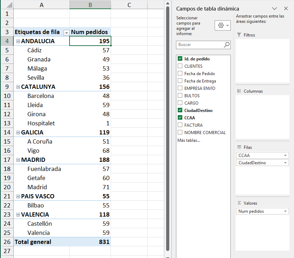Click the select-all corner of the sheet
The width and height of the screenshot is (294, 258).
click(x=9, y=5)
